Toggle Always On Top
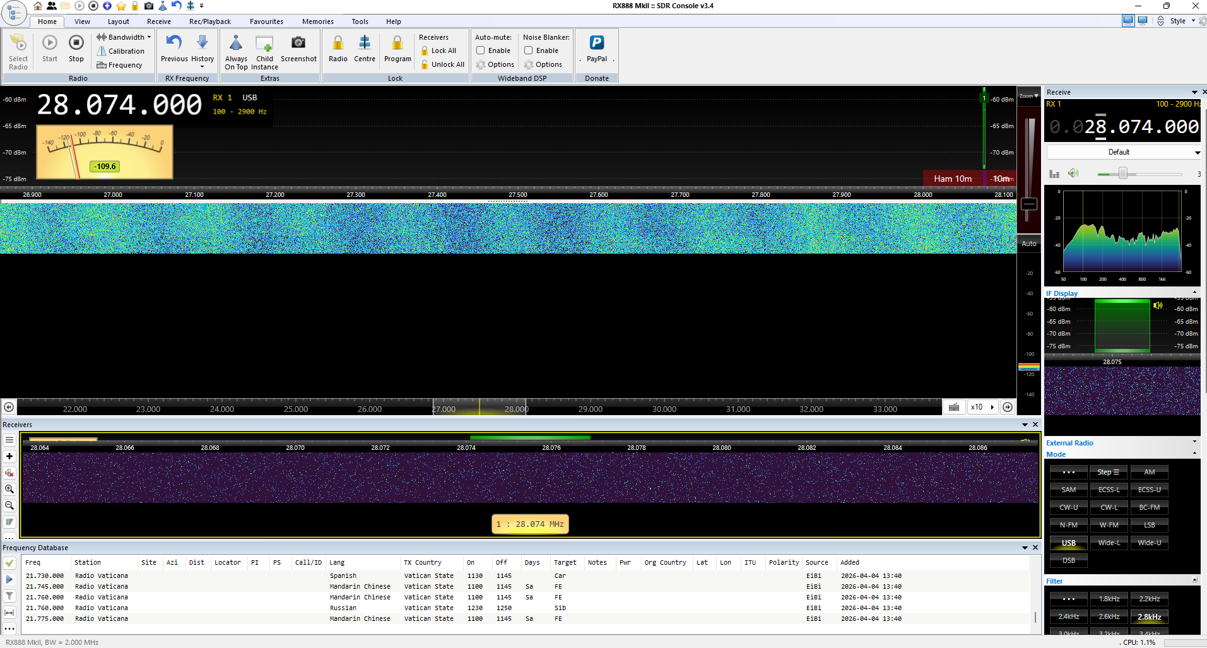 click(236, 52)
